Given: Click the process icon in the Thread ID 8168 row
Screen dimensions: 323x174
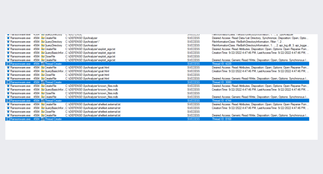Looking at the screenshot, I should pos(8,119).
